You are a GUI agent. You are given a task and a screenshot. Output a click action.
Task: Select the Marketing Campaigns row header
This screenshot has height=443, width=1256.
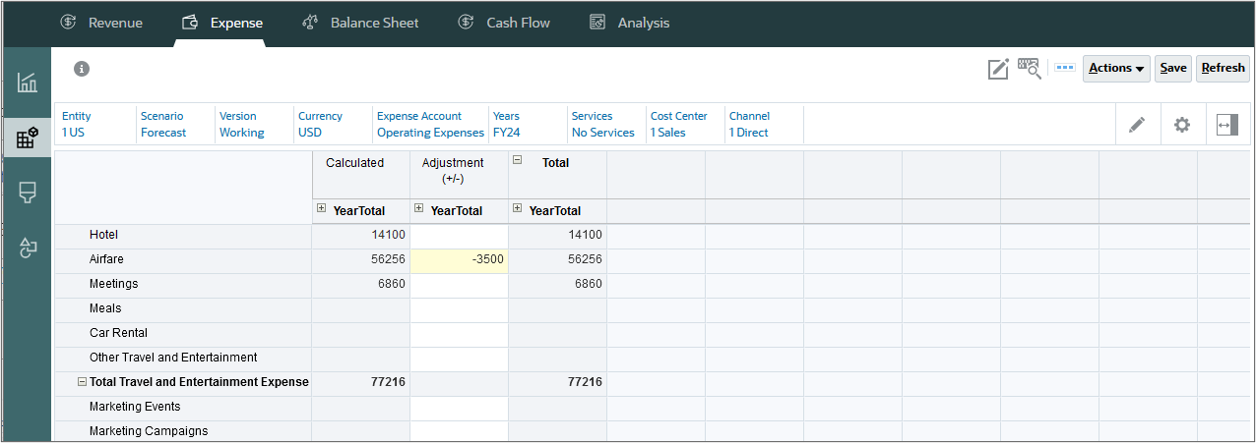pos(183,431)
